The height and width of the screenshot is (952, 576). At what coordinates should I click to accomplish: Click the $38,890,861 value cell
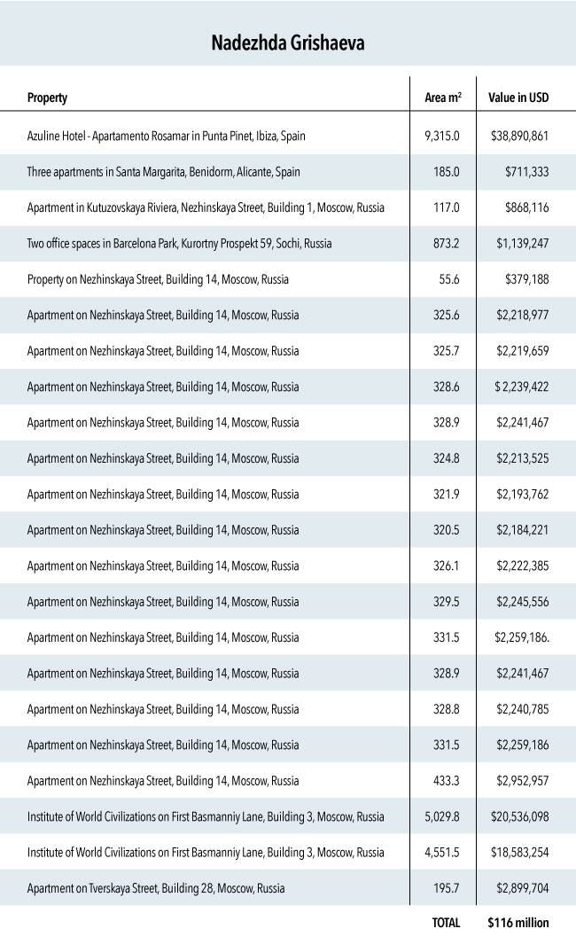point(519,136)
